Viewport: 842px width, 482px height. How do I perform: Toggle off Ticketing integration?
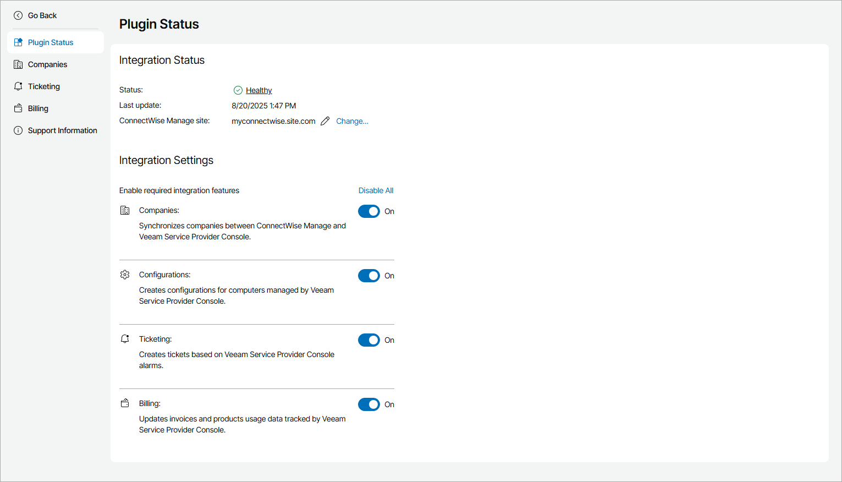368,340
